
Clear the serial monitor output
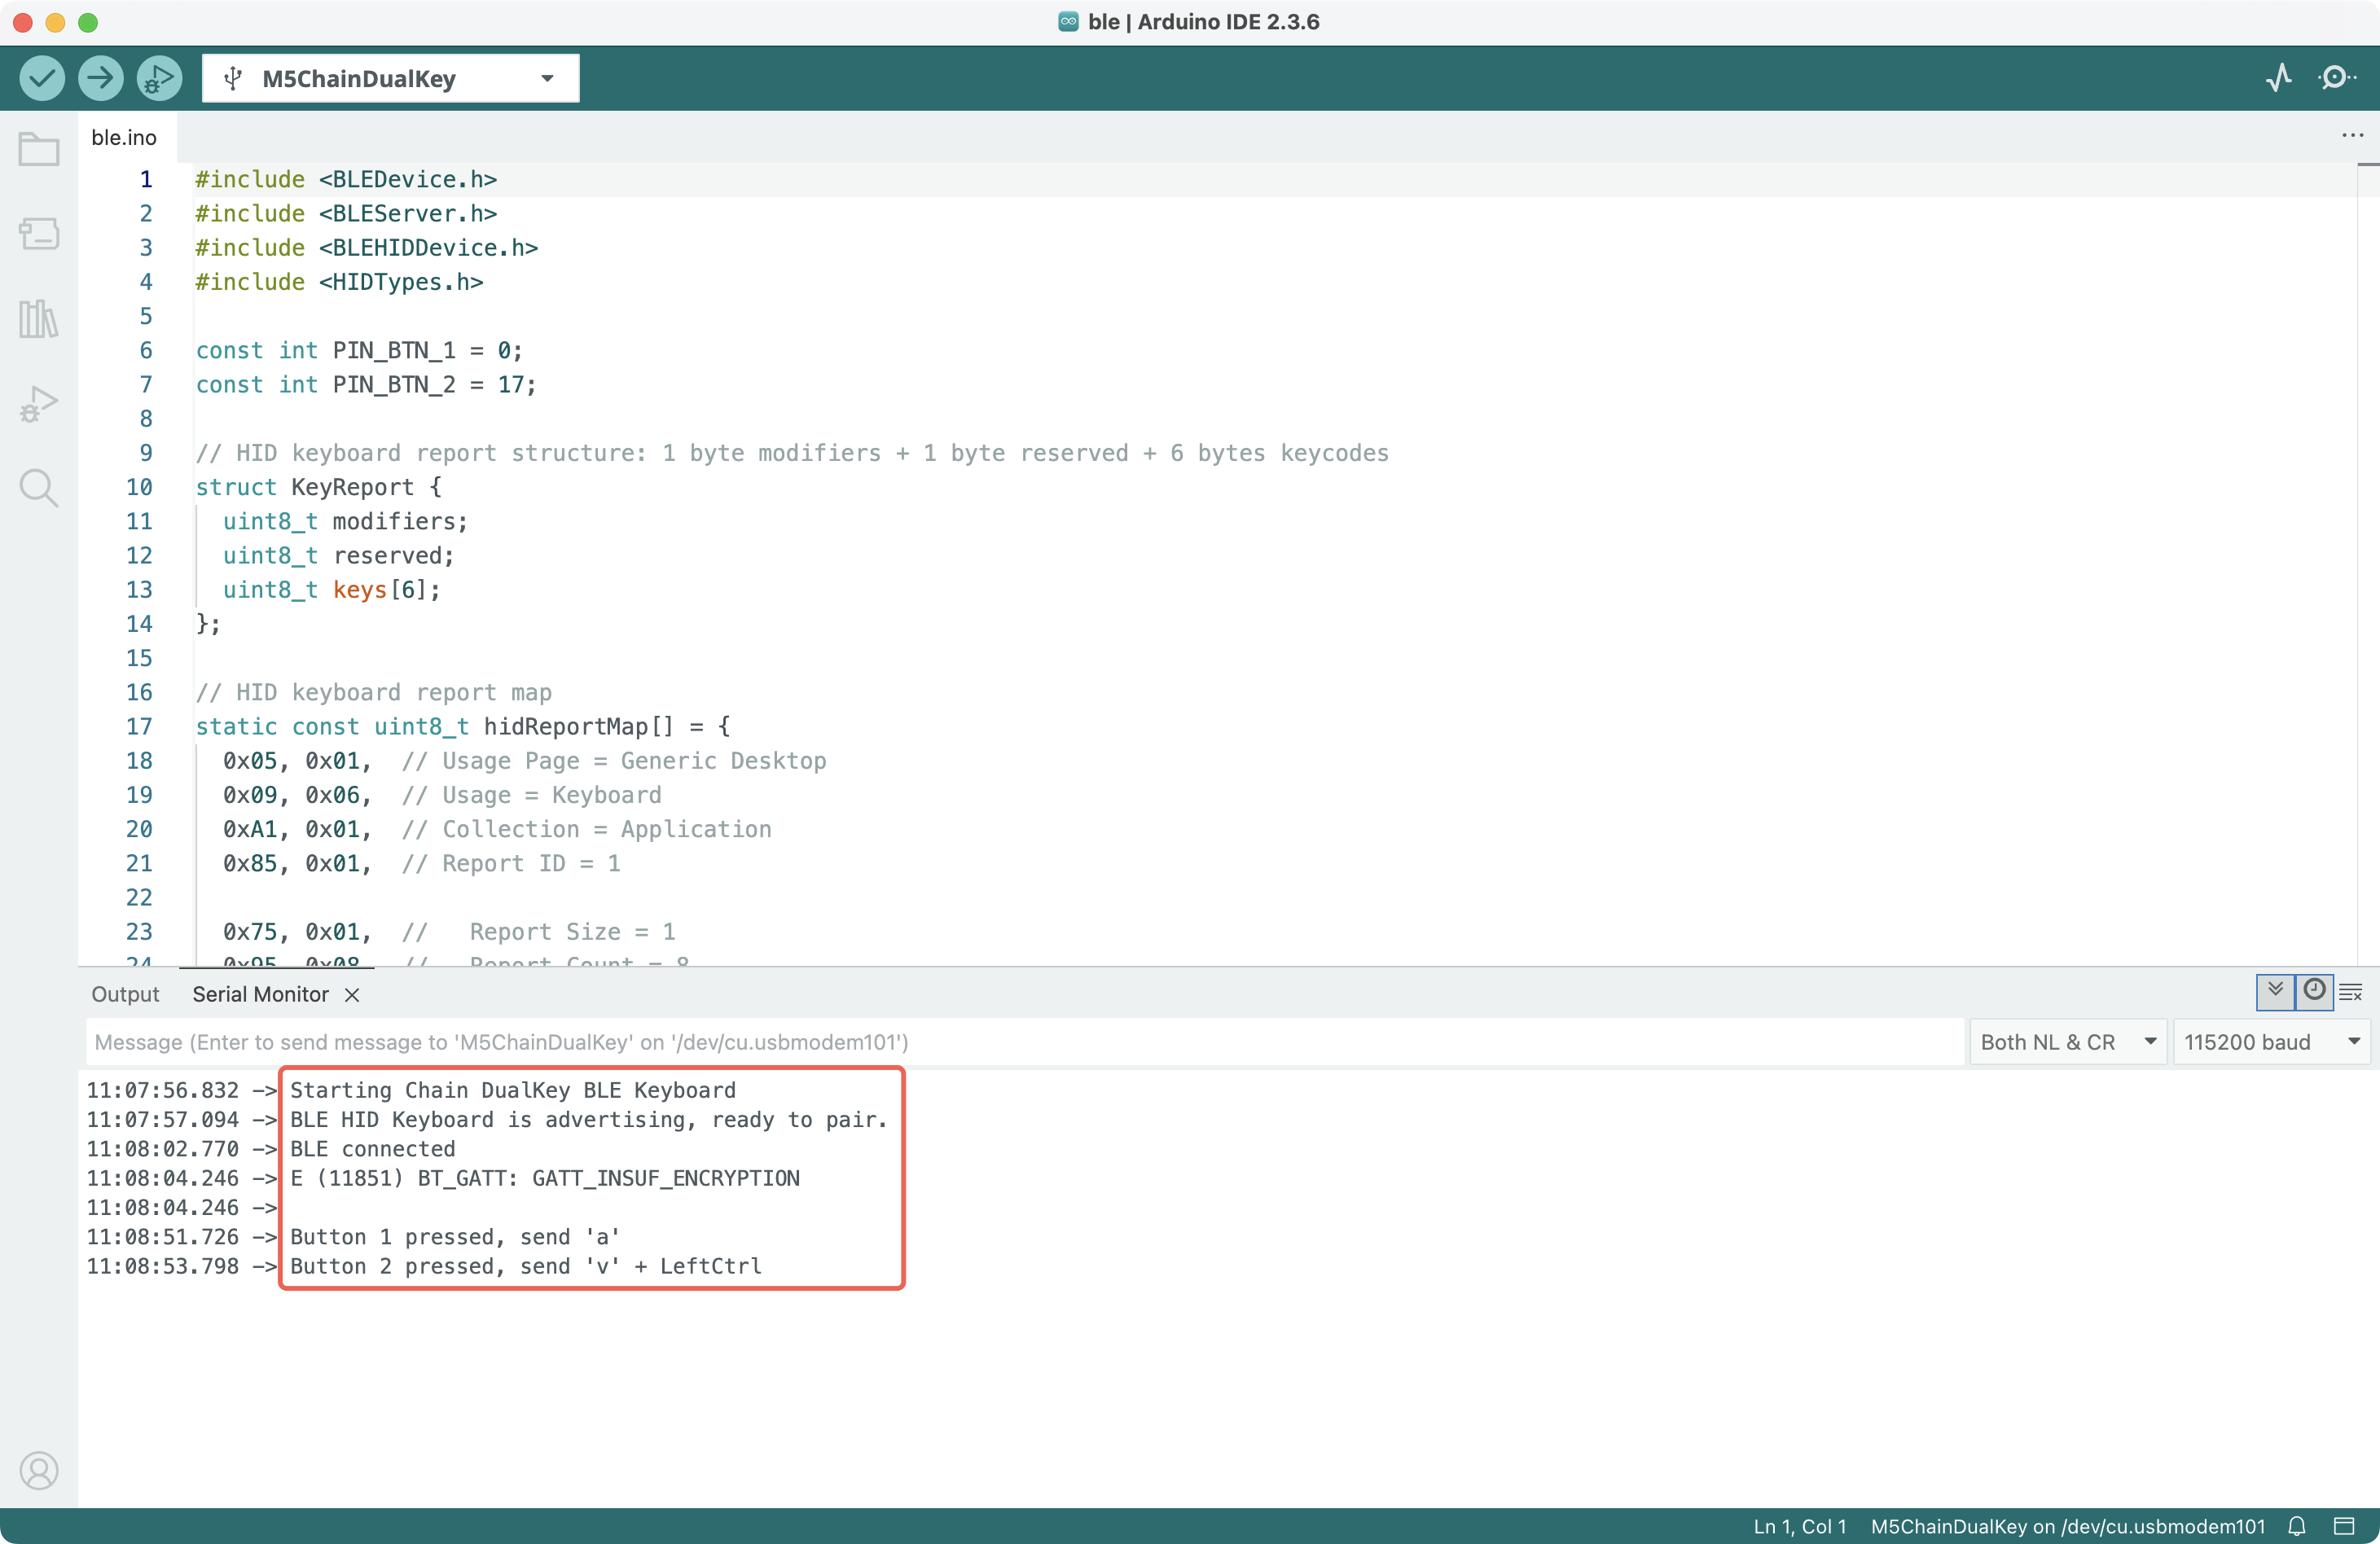click(2351, 992)
